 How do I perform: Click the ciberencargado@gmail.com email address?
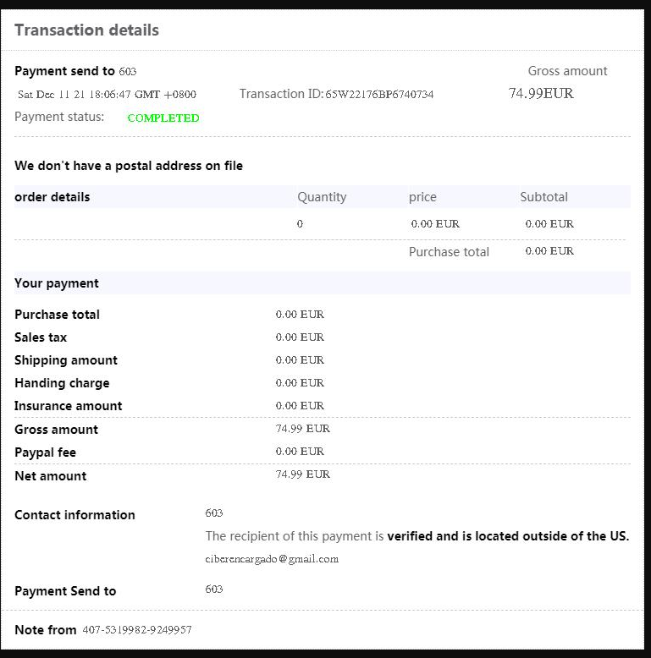[x=272, y=559]
